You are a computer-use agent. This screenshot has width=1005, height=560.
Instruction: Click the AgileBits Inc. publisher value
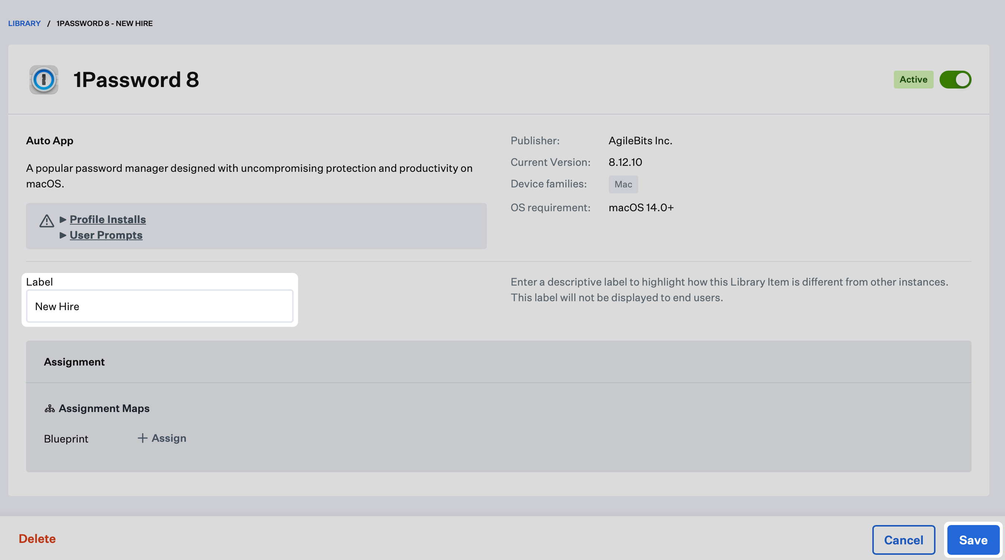(640, 141)
